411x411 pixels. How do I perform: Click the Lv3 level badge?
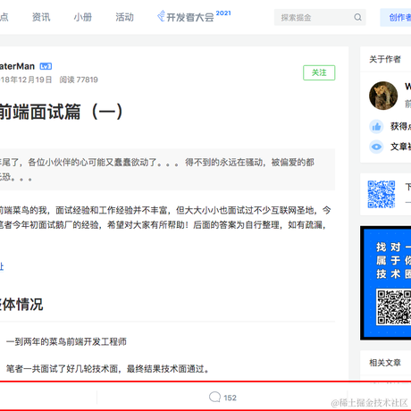point(46,66)
